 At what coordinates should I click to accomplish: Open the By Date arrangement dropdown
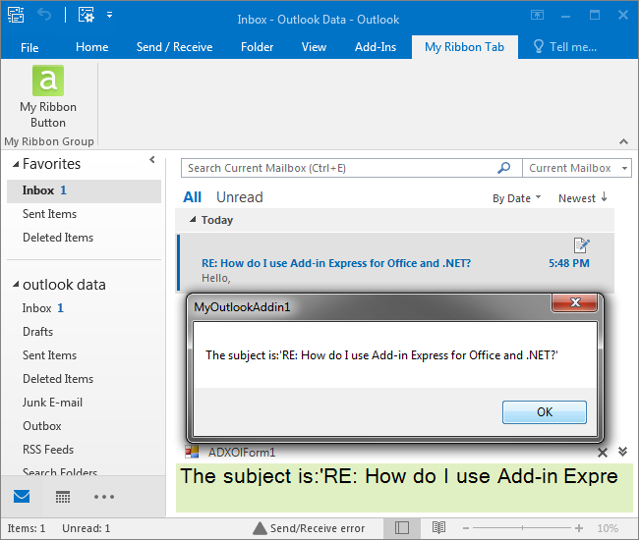516,198
